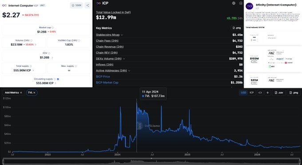This screenshot has width=302, height=165.
Task: Open the Chain REV (24h) link
Action: click(x=107, y=52)
